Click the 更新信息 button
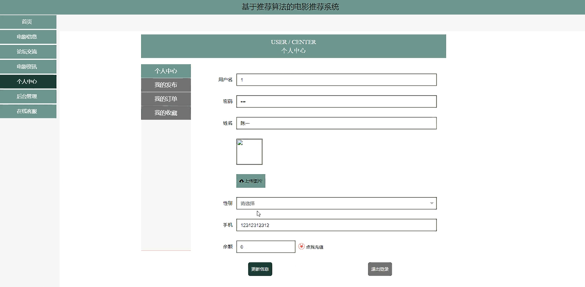This screenshot has height=287, width=585. [x=260, y=269]
